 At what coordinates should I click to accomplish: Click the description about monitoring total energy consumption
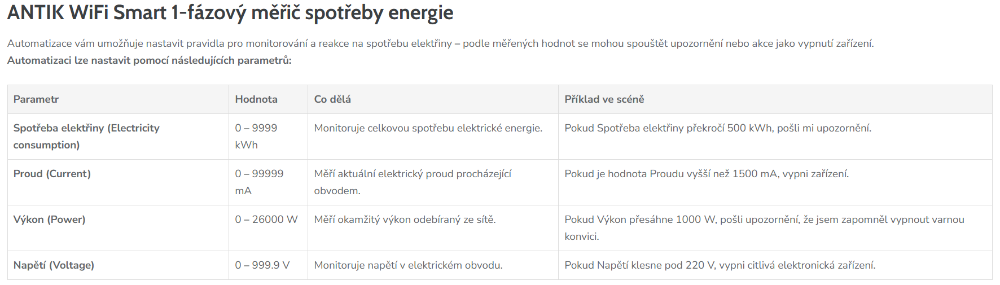428,128
